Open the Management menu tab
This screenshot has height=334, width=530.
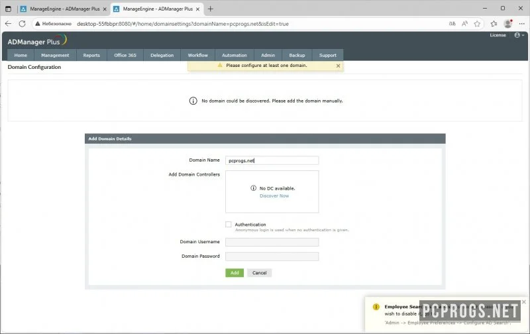55,55
